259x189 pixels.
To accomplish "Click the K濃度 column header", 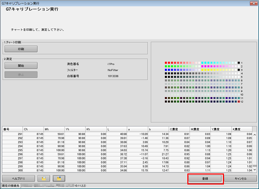I will [242, 129].
